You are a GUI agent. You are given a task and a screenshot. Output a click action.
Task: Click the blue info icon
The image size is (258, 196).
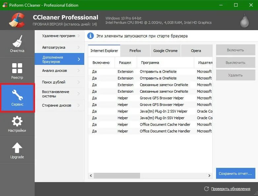click(91, 36)
